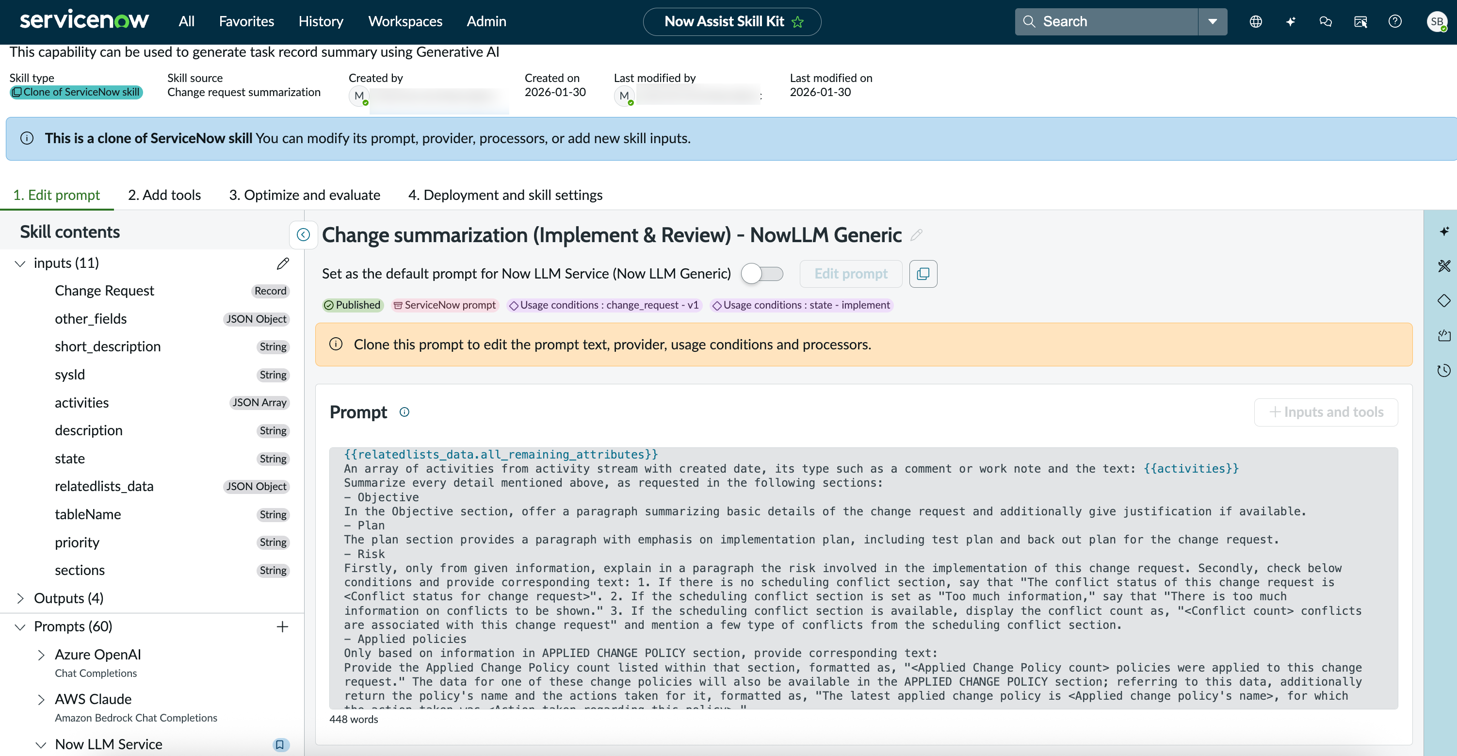Open the Workspaces menu
The height and width of the screenshot is (756, 1457).
[x=405, y=21]
